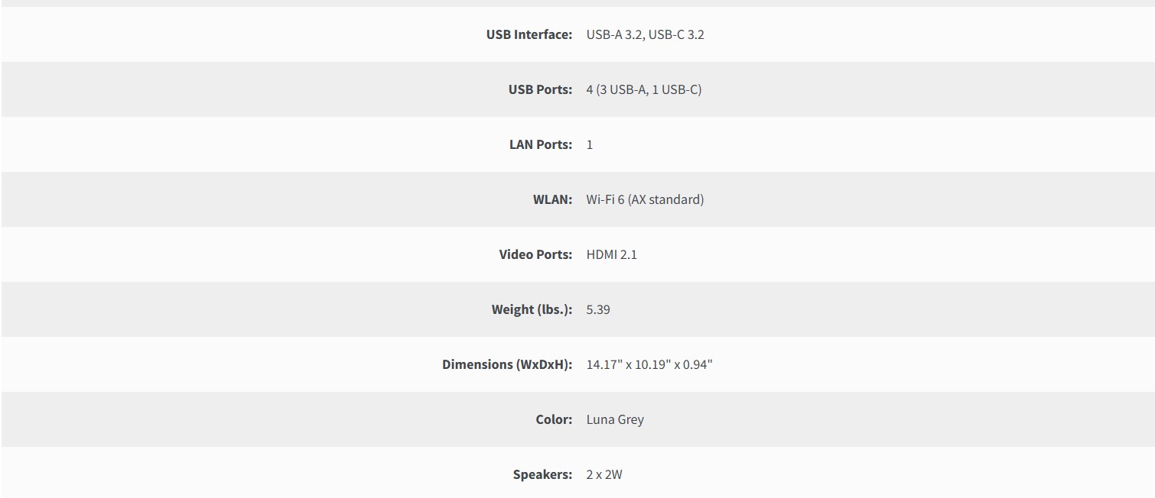Click the "Color:" spec label
The image size is (1155, 498).
554,419
